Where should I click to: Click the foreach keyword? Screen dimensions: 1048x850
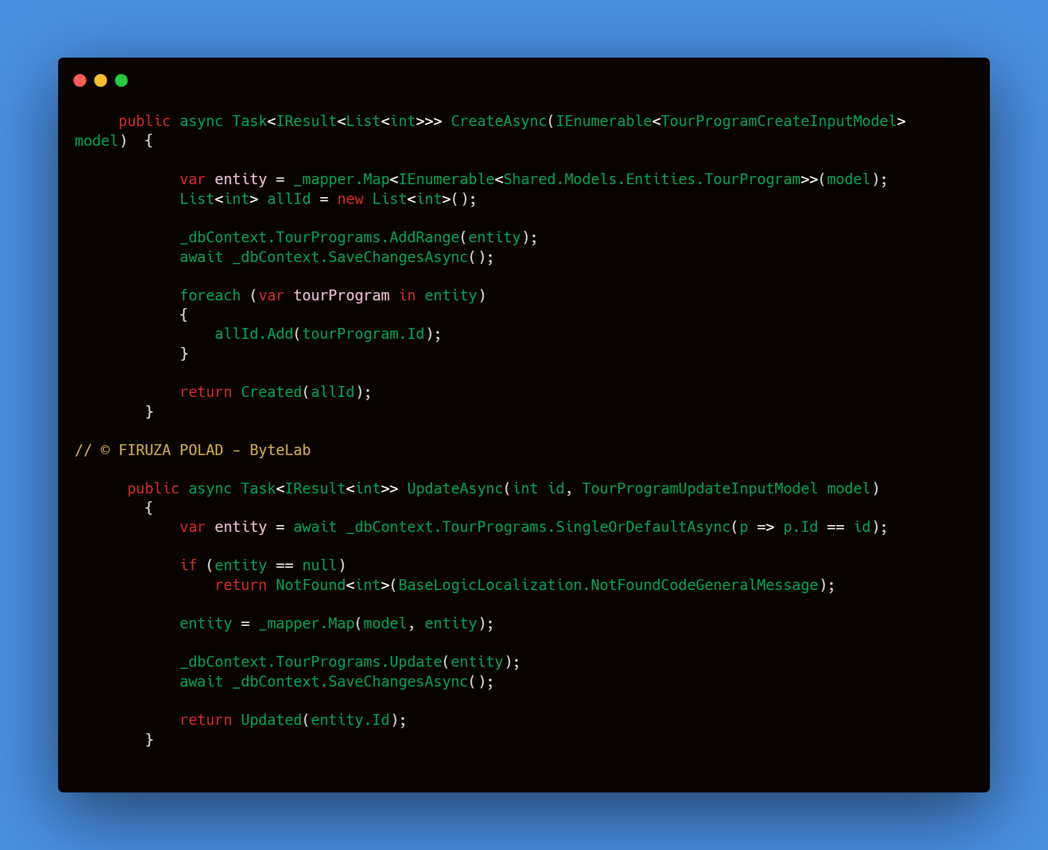(x=210, y=295)
